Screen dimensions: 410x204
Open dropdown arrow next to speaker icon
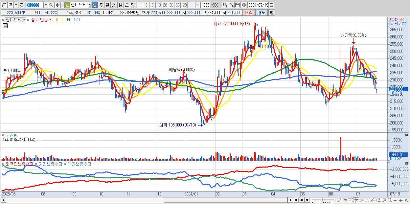point(62,5)
